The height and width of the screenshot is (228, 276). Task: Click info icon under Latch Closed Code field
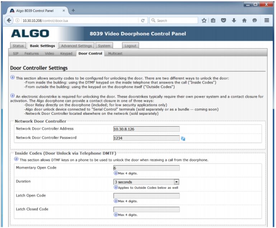click(x=116, y=215)
